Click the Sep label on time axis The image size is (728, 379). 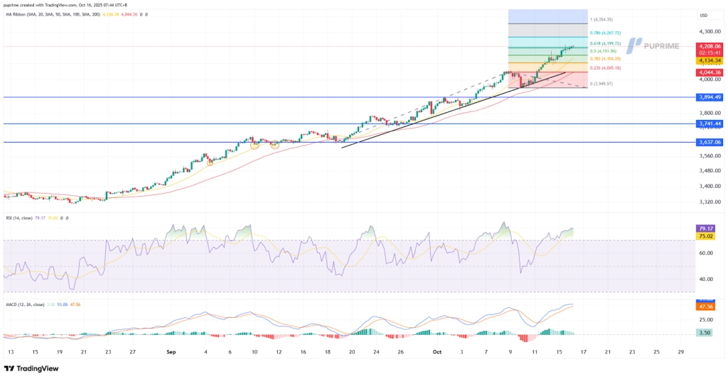pos(171,351)
